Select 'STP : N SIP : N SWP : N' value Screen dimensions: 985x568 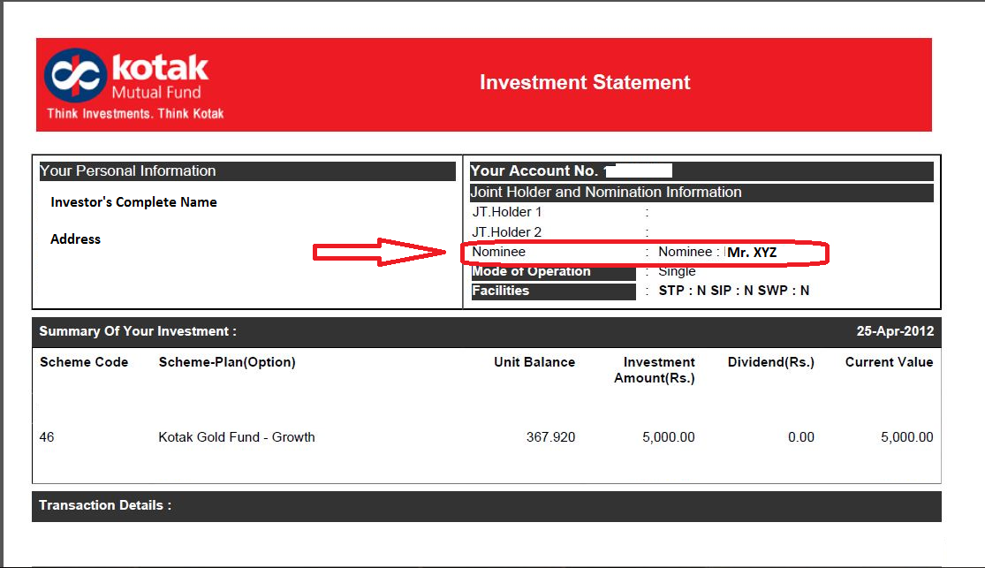pyautogui.click(x=734, y=291)
